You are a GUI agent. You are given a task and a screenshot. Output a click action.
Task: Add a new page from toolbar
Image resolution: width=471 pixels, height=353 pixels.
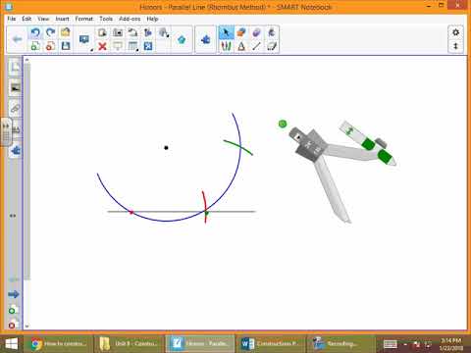click(35, 46)
